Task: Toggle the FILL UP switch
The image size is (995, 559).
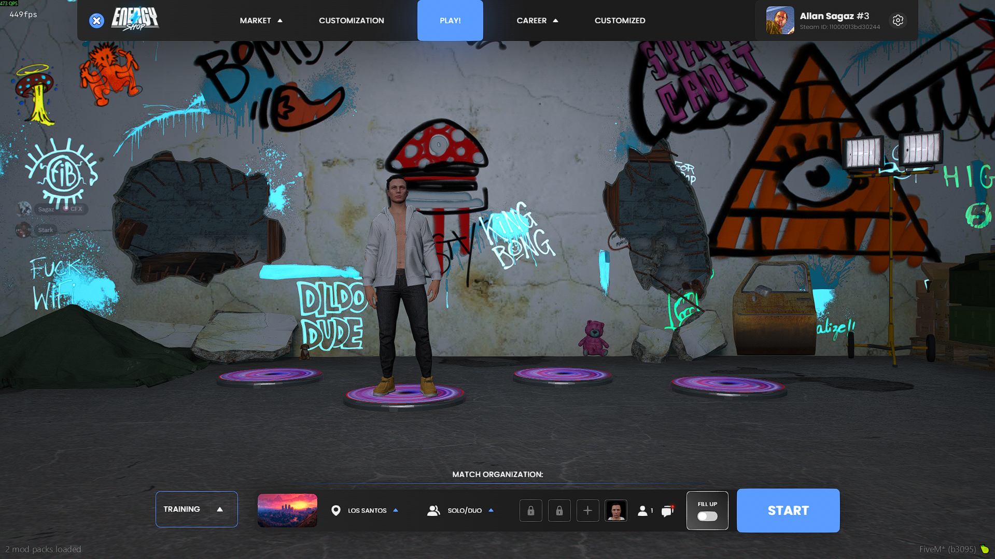Action: (707, 517)
